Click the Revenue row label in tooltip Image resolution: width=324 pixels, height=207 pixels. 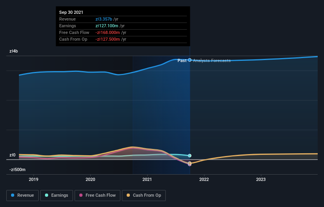click(67, 19)
